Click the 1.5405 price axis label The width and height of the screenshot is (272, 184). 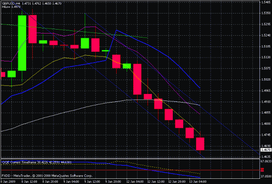(x=265, y=2)
